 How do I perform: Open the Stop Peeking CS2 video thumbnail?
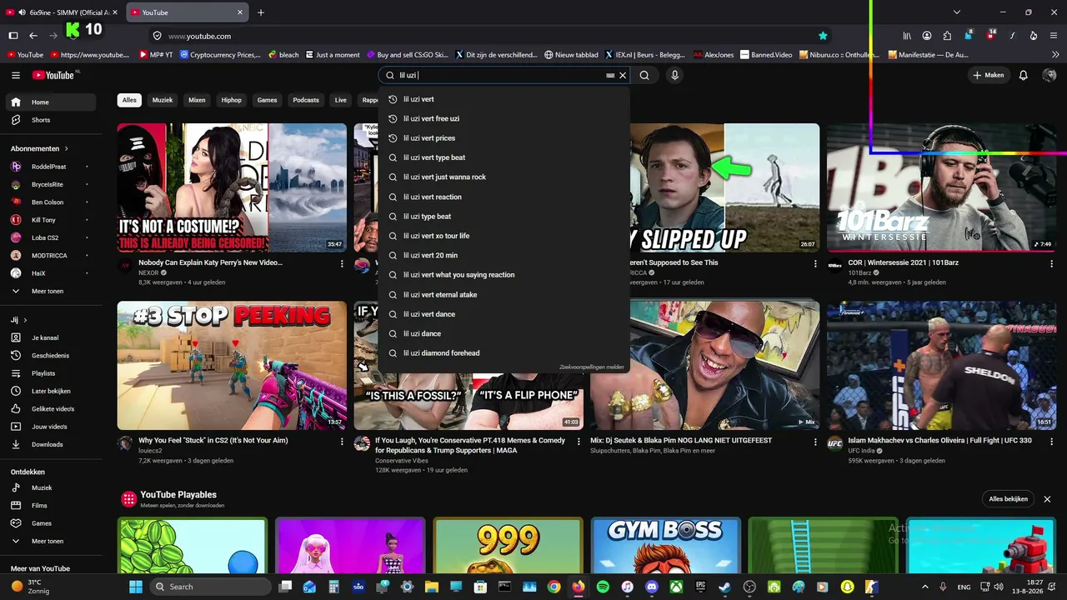232,366
